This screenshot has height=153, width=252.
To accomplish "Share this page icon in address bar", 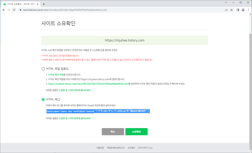I will (x=226, y=10).
